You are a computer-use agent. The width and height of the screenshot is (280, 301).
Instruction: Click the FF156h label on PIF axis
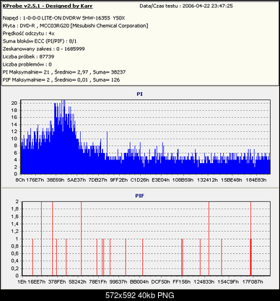(x=181, y=282)
